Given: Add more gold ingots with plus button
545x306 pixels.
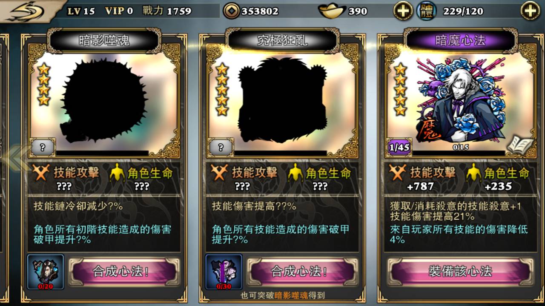Looking at the screenshot, I should click(x=403, y=11).
